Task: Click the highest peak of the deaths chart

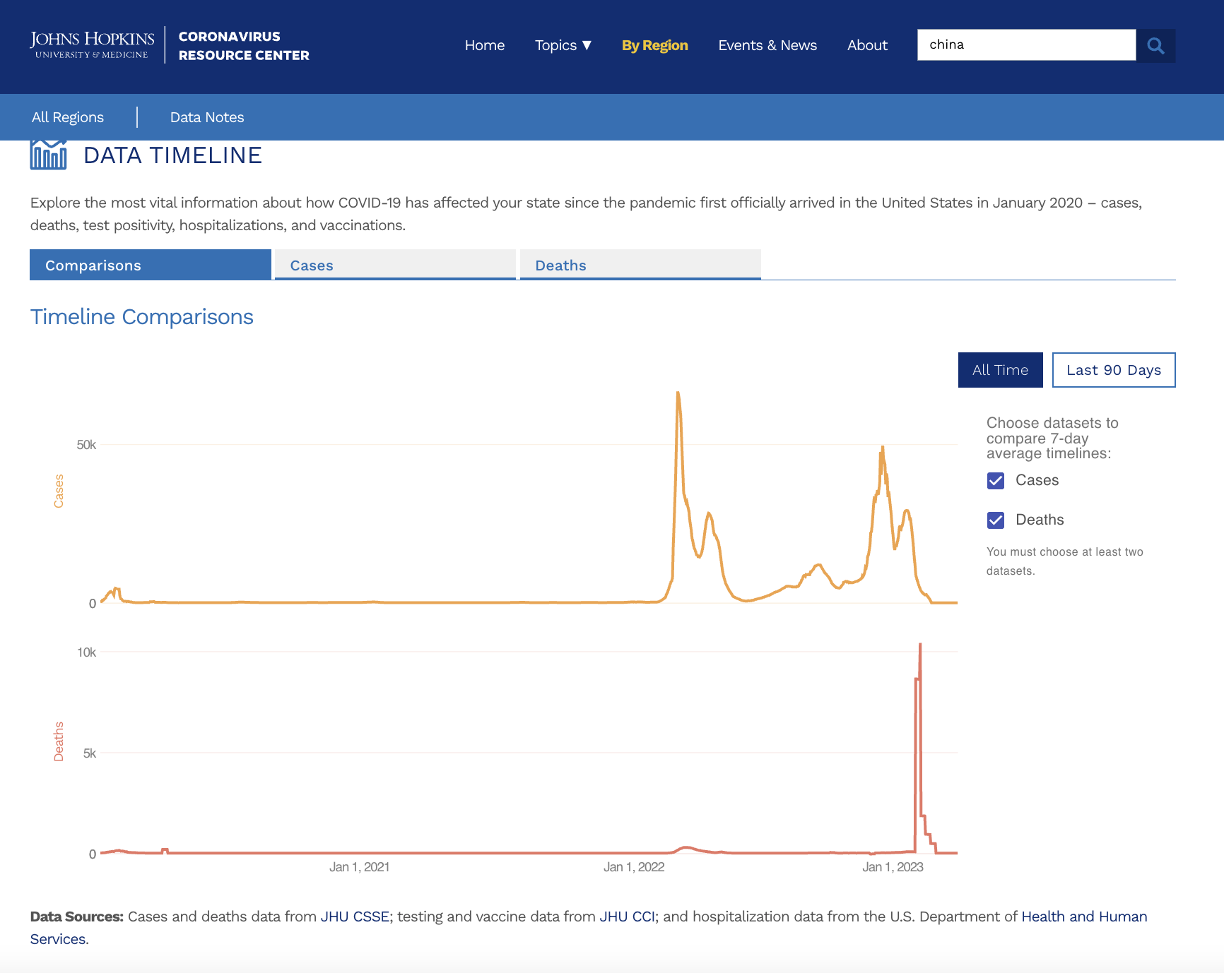Action: click(x=920, y=645)
